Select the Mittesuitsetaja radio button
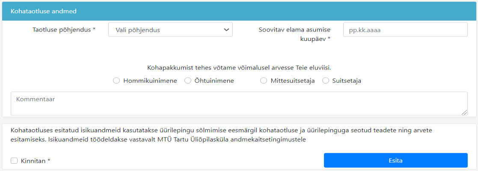The image size is (478, 171). 264,81
